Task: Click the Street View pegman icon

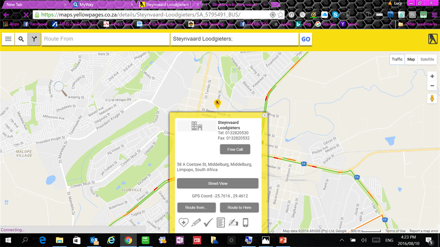Action: pos(432,98)
